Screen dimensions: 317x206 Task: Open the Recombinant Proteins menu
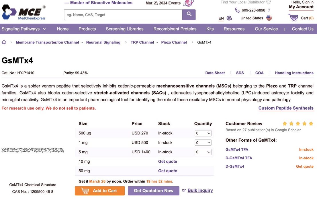click(175, 29)
